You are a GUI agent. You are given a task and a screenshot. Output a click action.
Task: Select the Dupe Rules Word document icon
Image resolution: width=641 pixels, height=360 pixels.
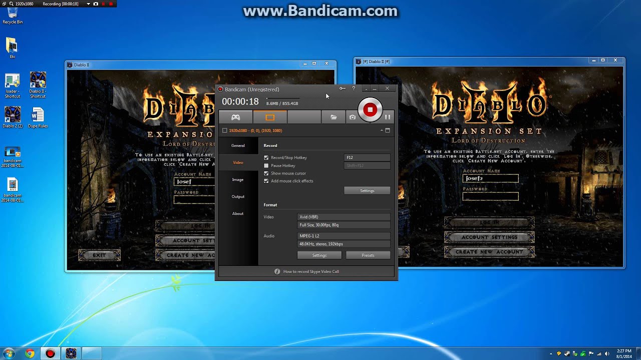(x=38, y=118)
